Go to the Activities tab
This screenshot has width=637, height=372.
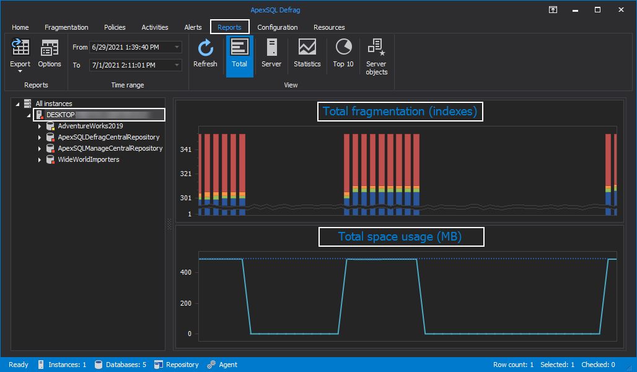155,27
